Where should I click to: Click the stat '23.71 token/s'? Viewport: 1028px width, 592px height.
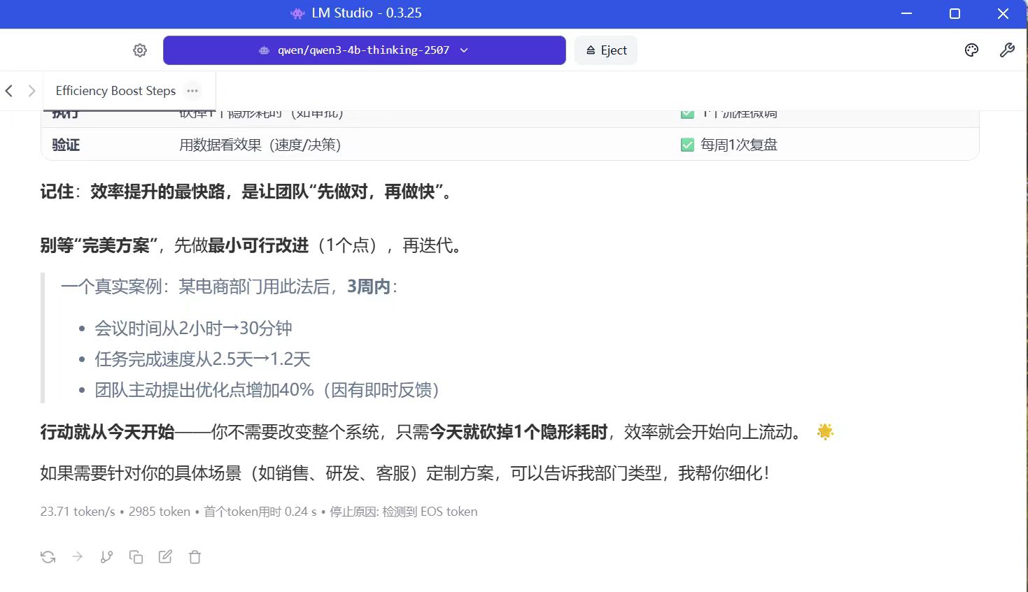78,512
